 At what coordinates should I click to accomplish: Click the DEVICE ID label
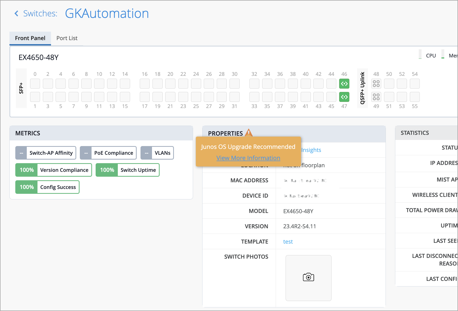[255, 196]
